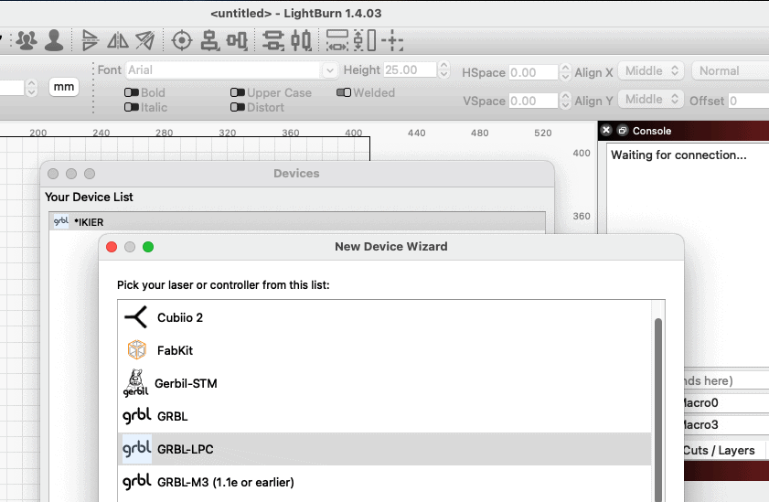Click the stepper left of the mm button
This screenshot has height=502, width=769.
click(31, 88)
